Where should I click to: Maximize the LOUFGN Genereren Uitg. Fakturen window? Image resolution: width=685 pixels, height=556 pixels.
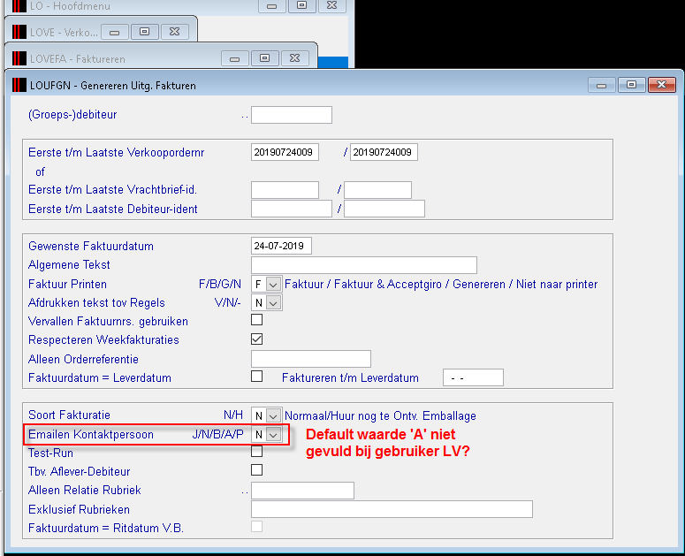[632, 85]
